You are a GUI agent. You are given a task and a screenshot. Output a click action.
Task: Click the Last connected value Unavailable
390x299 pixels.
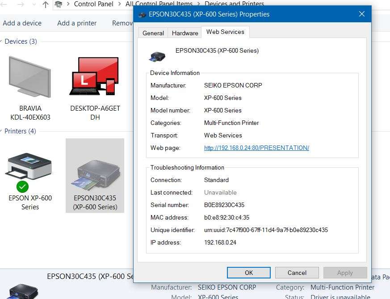click(x=220, y=192)
